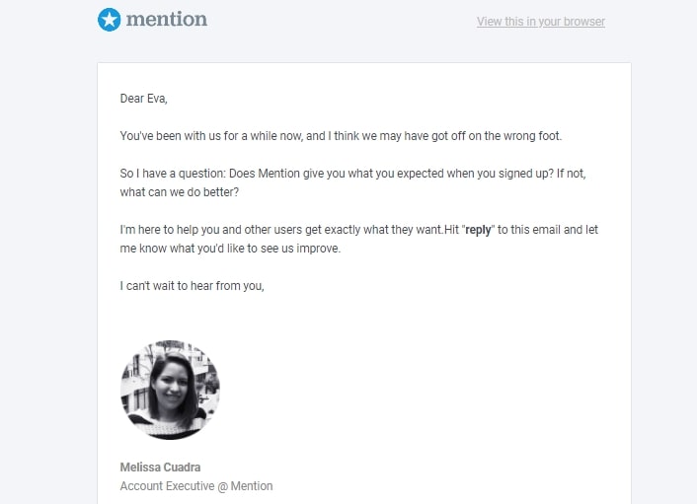Click the name Eva in the greeting
The height and width of the screenshot is (504, 697).
point(157,98)
